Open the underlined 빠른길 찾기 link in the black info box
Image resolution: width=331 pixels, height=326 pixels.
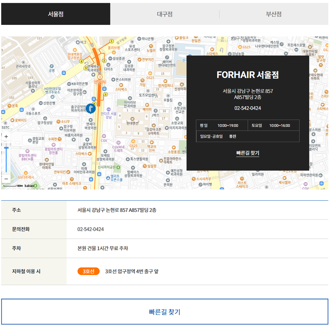(247, 153)
